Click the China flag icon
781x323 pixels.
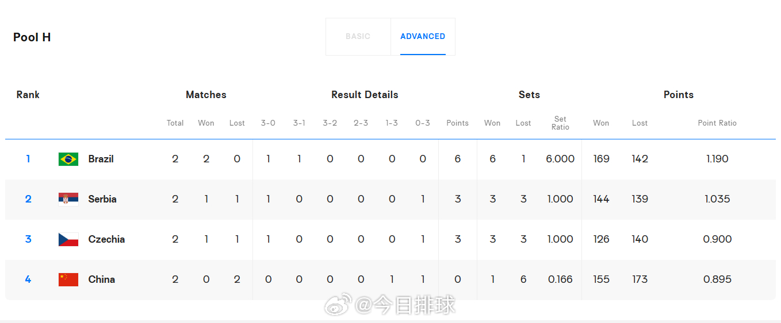(x=68, y=279)
